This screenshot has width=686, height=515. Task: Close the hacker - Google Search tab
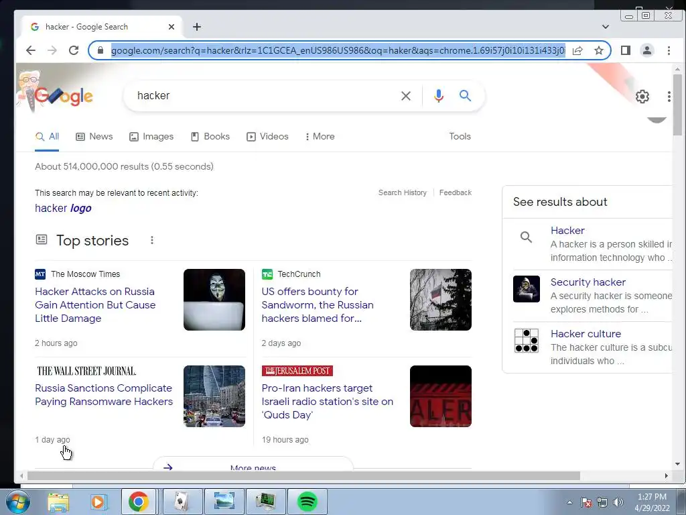click(x=171, y=27)
